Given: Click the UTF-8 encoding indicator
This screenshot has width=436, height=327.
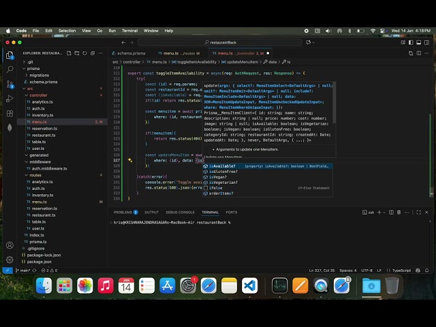Looking at the screenshot, I should [367, 270].
